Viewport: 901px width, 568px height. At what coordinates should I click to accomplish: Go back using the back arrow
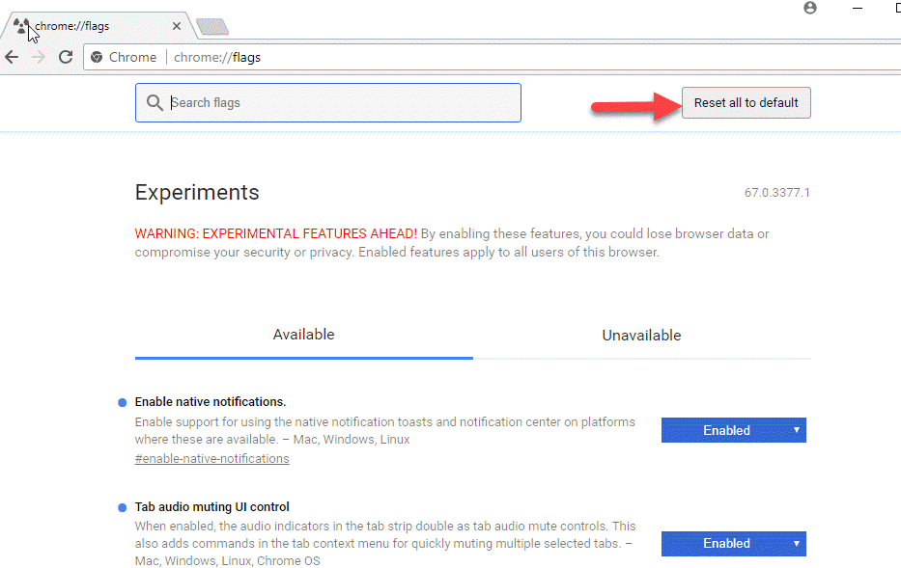click(12, 57)
